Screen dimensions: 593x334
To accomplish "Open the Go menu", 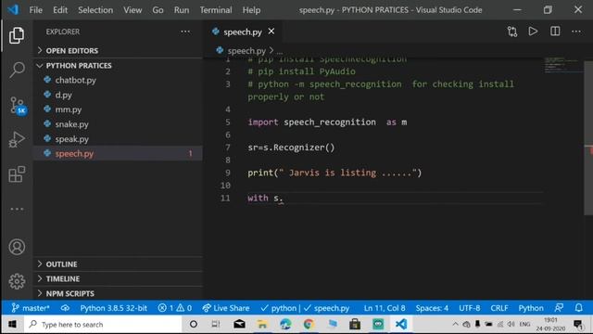I will [x=158, y=10].
